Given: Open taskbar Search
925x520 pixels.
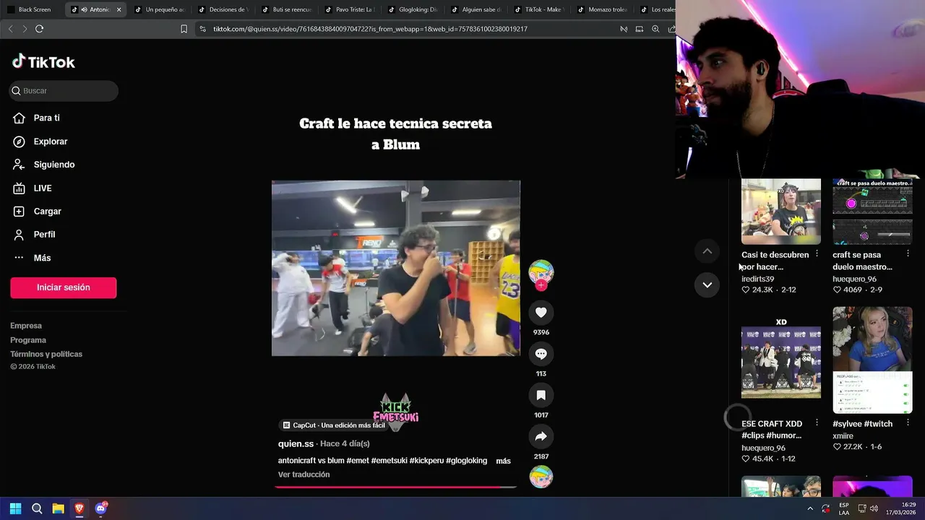Looking at the screenshot, I should click(37, 508).
